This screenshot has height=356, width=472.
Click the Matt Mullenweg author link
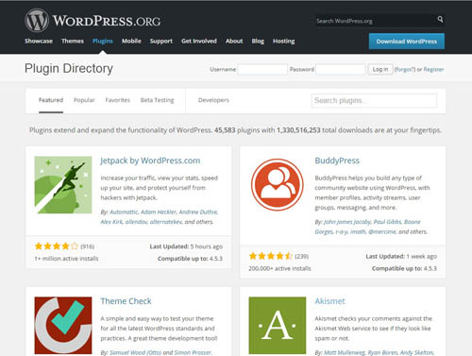pyautogui.click(x=345, y=352)
